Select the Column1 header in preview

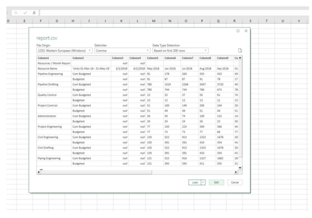click(x=44, y=58)
